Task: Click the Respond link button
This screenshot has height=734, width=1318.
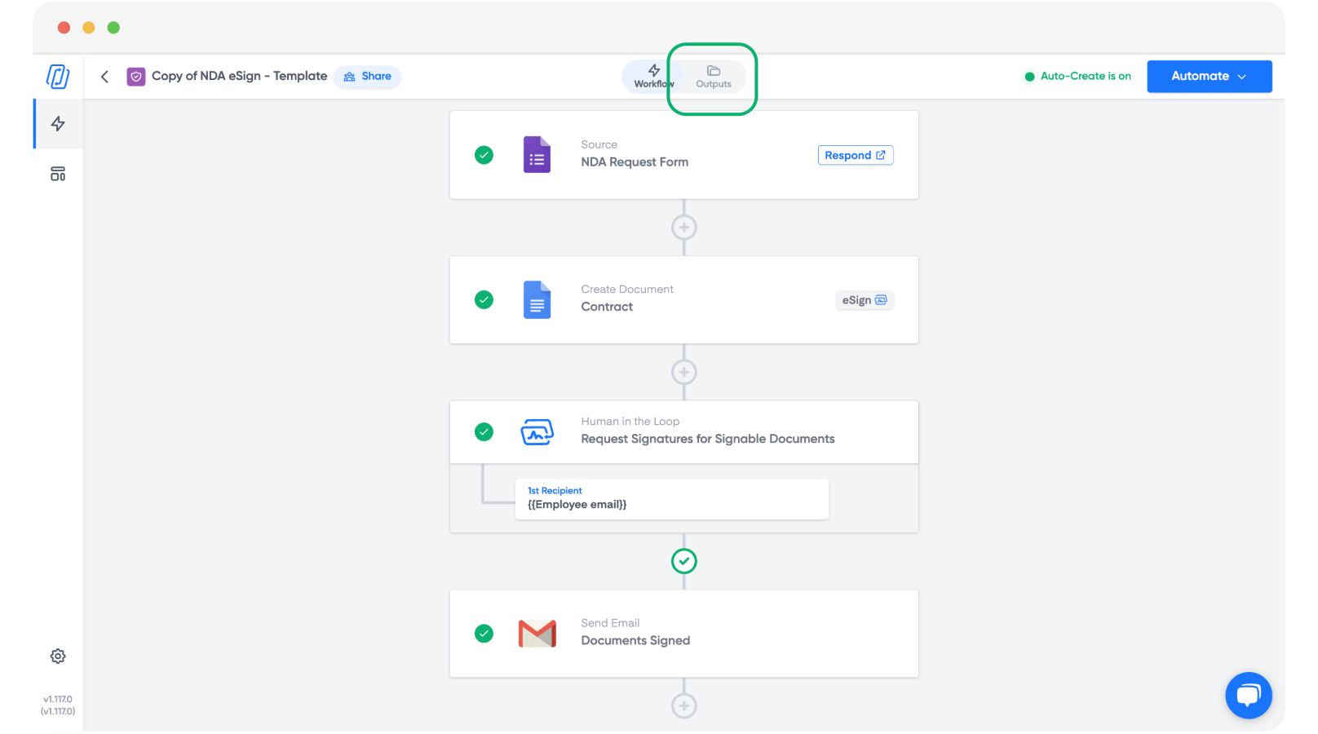Action: (x=855, y=155)
